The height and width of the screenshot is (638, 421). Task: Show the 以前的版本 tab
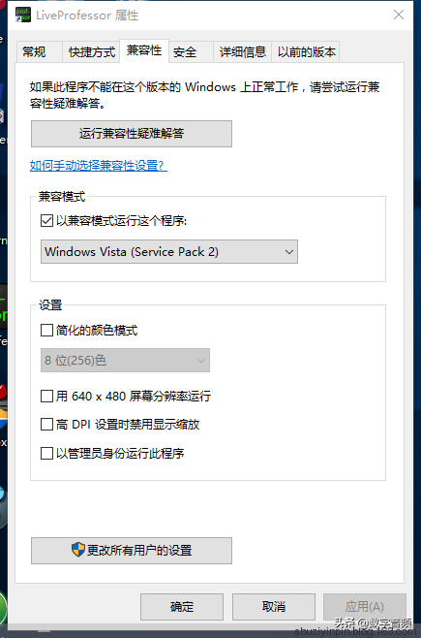(306, 52)
